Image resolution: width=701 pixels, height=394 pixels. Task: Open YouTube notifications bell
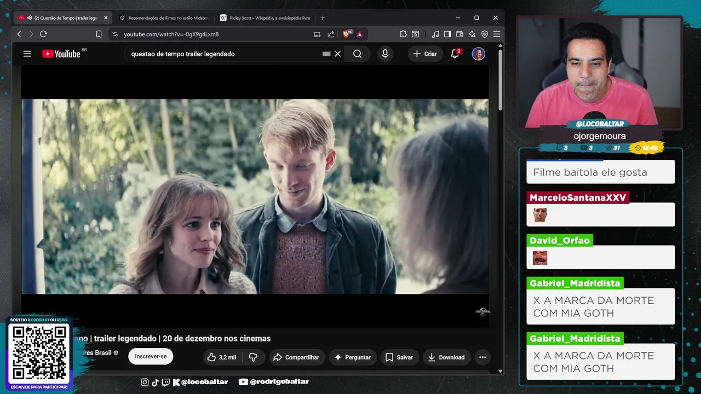[x=455, y=54]
